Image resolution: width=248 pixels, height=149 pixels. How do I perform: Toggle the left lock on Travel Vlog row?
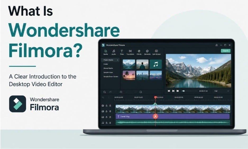(x=107, y=117)
